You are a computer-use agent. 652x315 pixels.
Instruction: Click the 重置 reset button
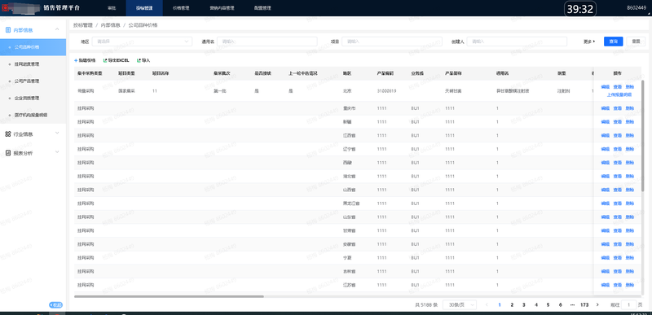coord(636,42)
